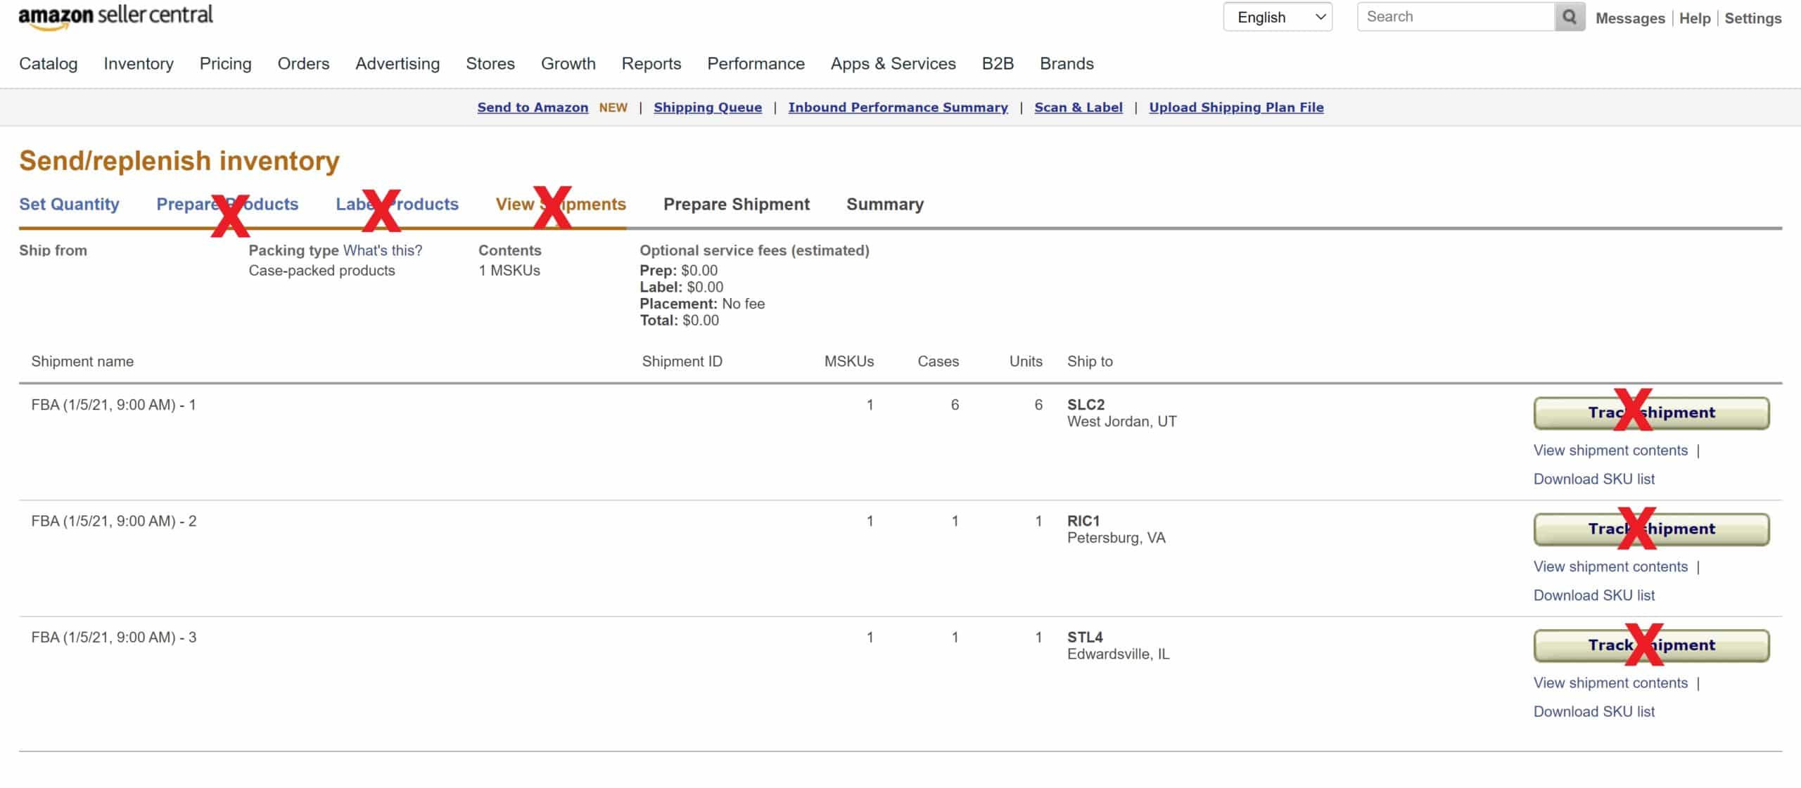Image resolution: width=1801 pixels, height=788 pixels.
Task: Click Upload Shipping Plan File
Action: pyautogui.click(x=1236, y=107)
